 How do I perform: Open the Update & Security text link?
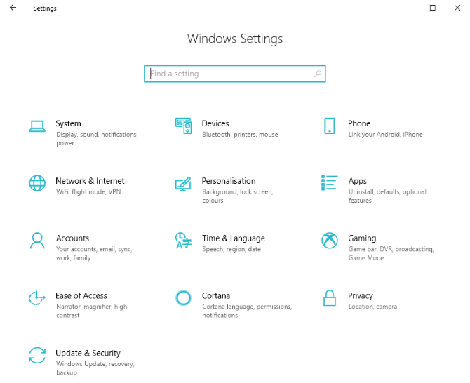point(88,353)
